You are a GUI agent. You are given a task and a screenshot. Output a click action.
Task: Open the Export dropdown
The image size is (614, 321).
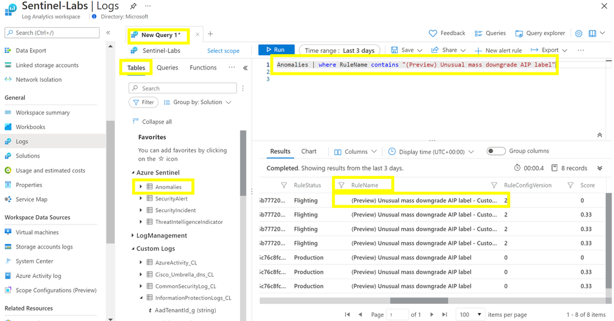[549, 50]
